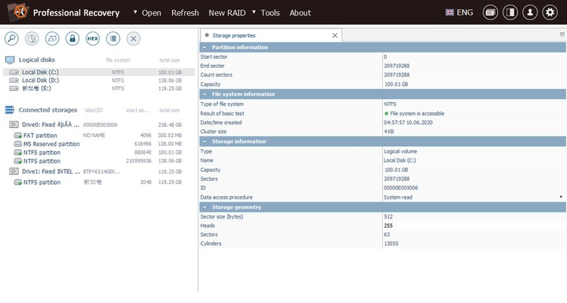Image resolution: width=567 pixels, height=303 pixels.
Task: Click the user account icon
Action: tap(530, 13)
